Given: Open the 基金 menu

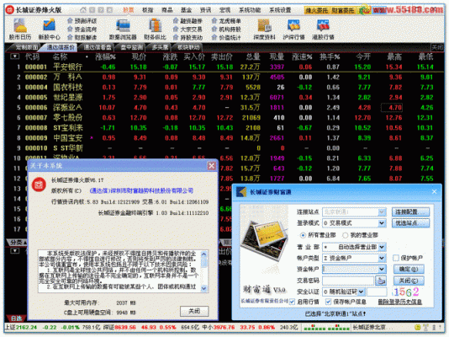Looking at the screenshot, I should click(186, 10).
